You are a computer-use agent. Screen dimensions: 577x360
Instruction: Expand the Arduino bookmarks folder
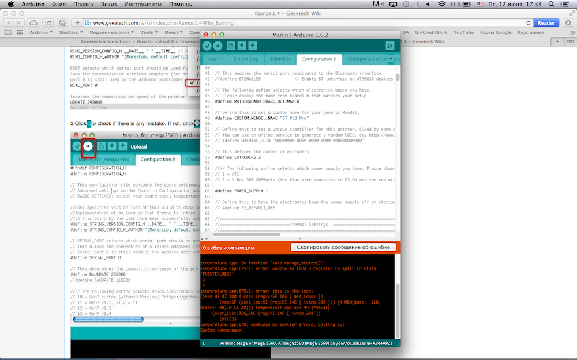click(x=40, y=32)
